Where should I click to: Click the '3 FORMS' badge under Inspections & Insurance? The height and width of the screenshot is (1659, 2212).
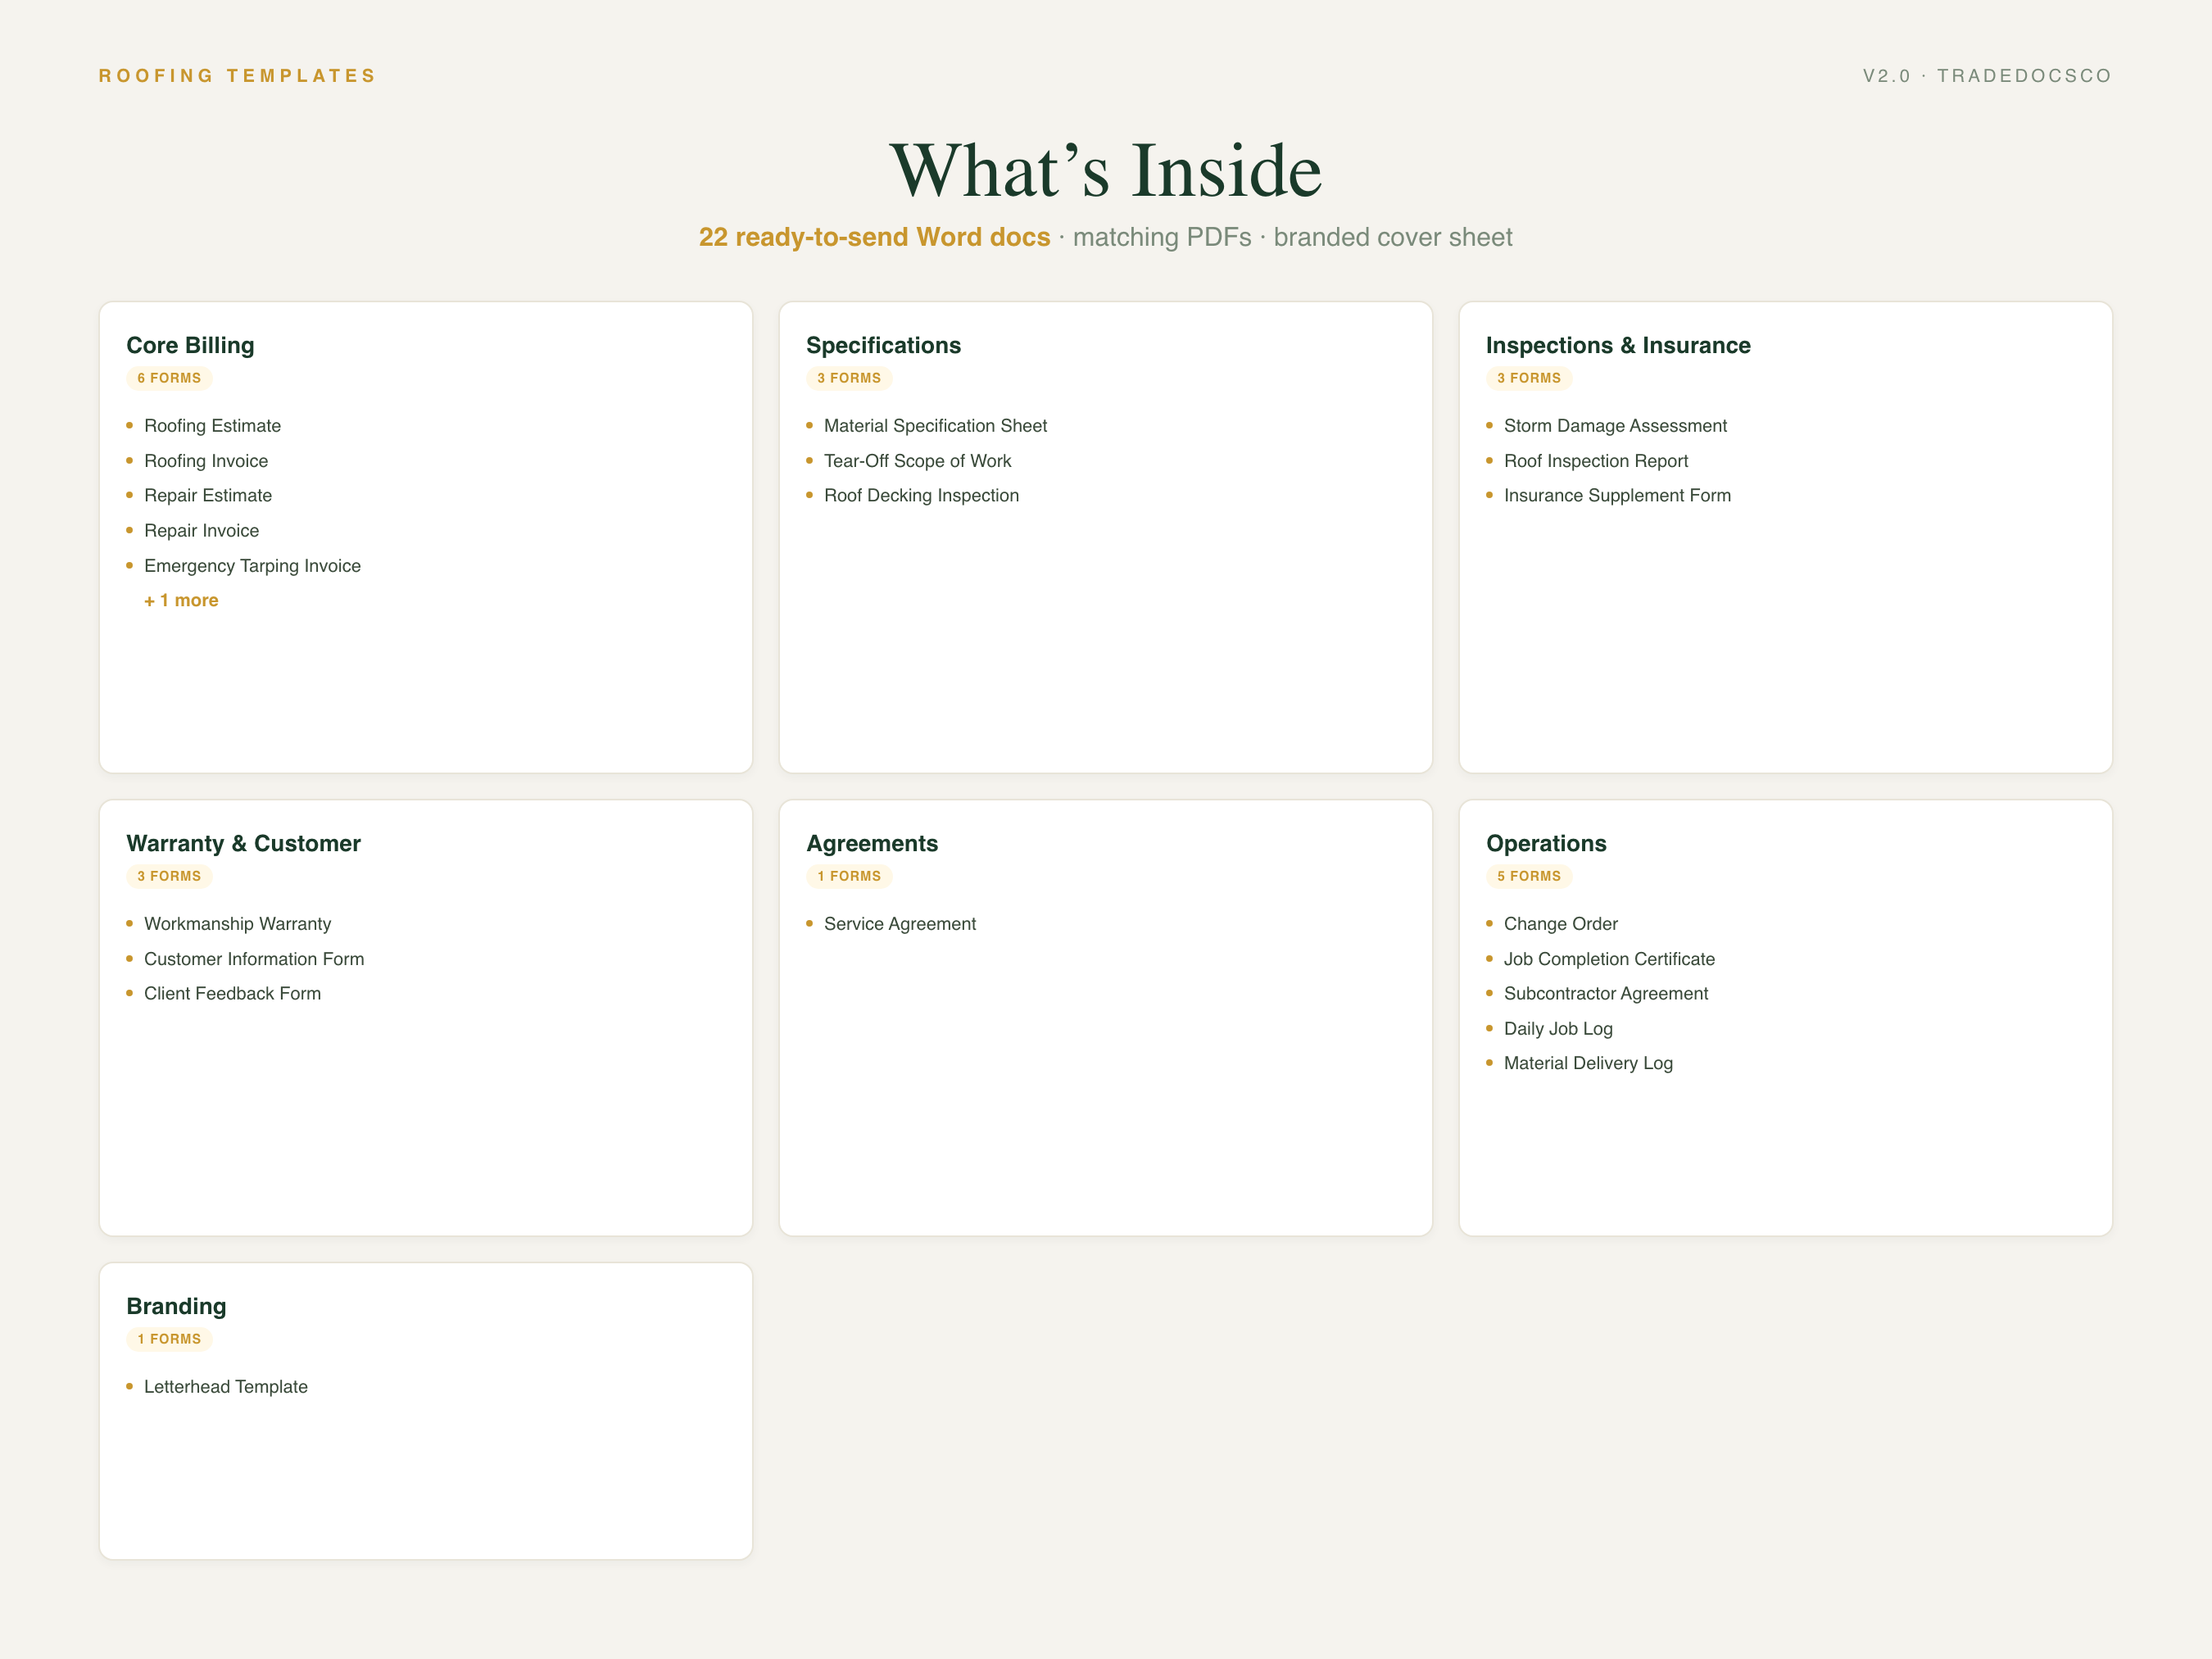click(1529, 378)
